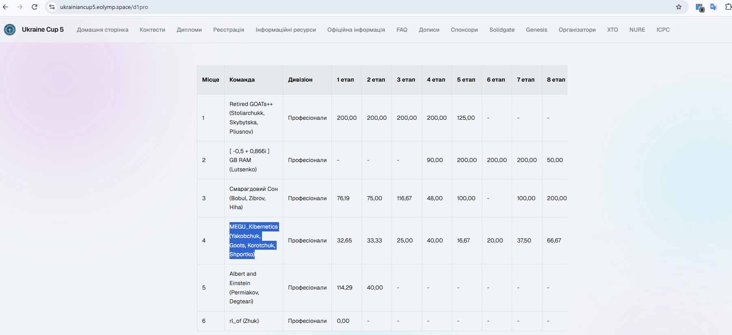This screenshot has width=732, height=335.
Task: Open the Спонсори page
Action: pos(464,30)
